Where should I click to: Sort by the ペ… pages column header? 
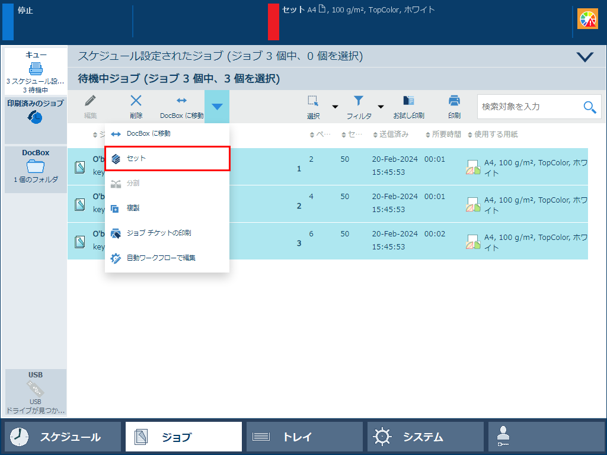click(320, 134)
